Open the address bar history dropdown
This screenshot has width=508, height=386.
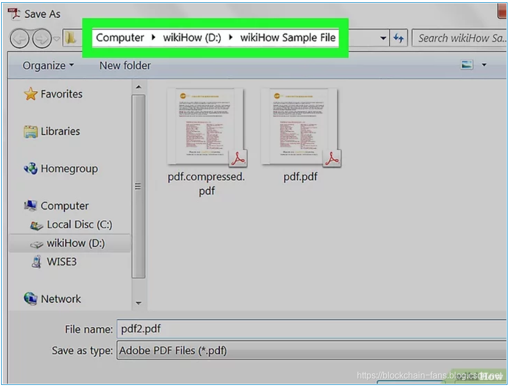383,38
